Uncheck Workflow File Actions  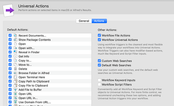pyautogui.click(x=99, y=35)
